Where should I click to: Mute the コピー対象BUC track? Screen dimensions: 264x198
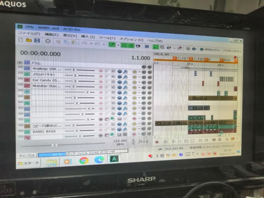144,124
